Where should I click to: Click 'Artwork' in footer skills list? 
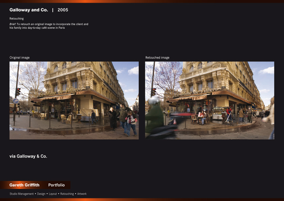tap(82, 194)
